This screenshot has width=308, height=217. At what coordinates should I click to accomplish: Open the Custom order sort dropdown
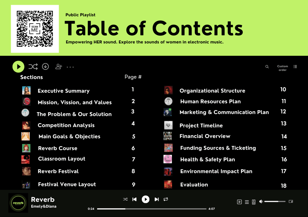tap(282, 68)
